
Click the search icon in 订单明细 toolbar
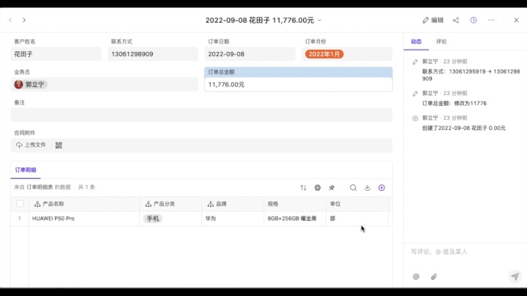pyautogui.click(x=353, y=188)
